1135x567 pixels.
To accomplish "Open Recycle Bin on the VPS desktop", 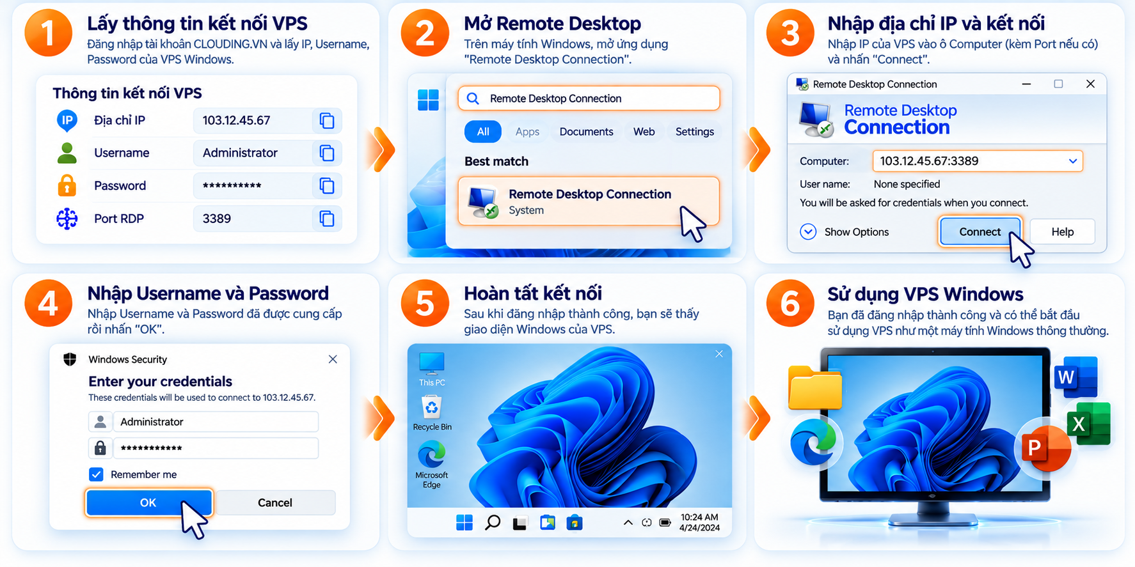I will [432, 413].
